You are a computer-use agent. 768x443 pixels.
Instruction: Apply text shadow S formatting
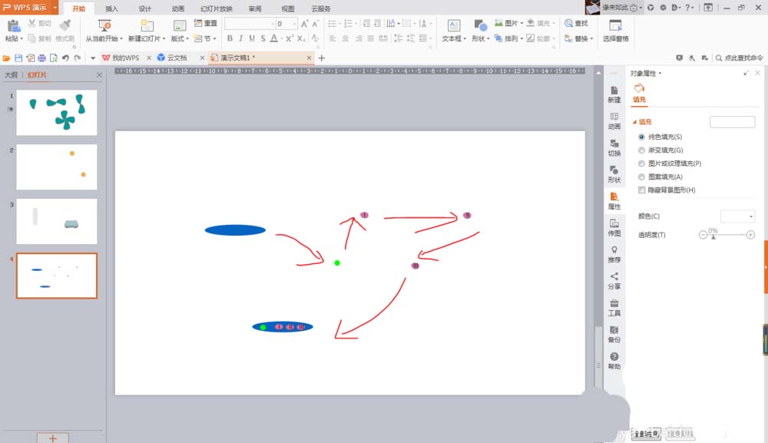coord(263,38)
